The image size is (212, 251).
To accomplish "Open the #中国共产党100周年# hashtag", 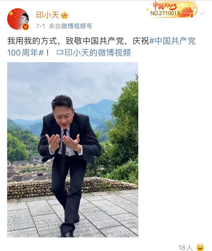I will [101, 47].
